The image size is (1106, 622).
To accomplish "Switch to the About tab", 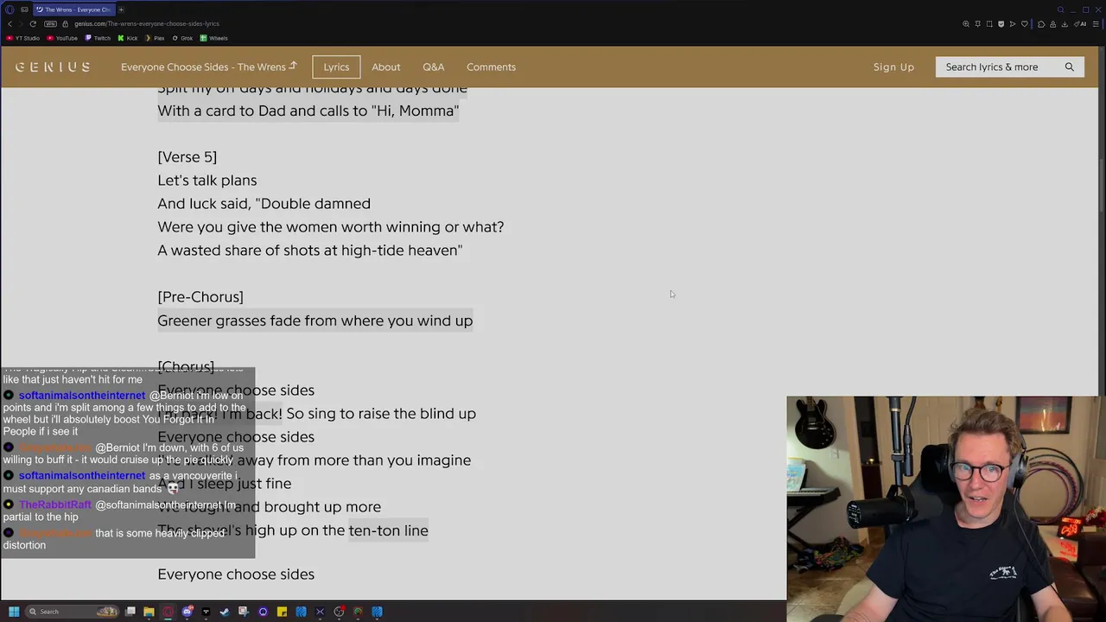I will [385, 67].
